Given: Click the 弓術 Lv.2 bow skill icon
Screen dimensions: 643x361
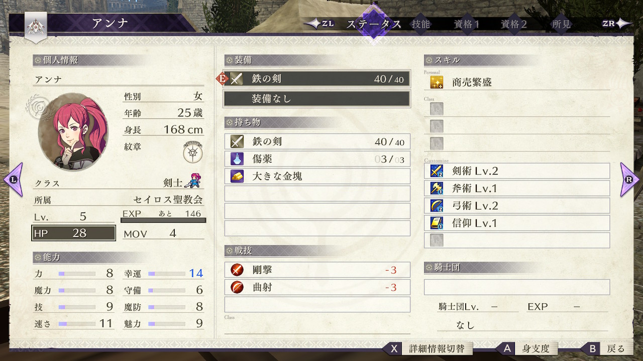Looking at the screenshot, I should coord(437,206).
